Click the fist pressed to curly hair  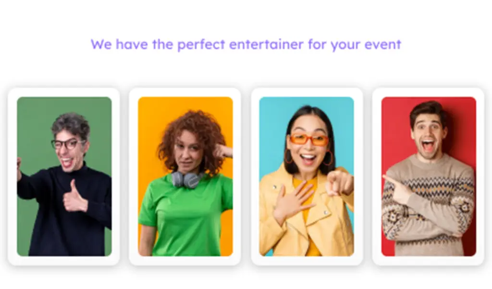point(223,151)
